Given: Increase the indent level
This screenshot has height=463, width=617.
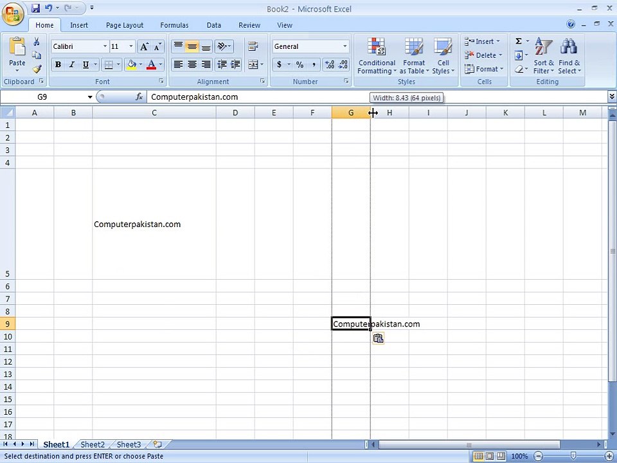Looking at the screenshot, I should [235, 64].
